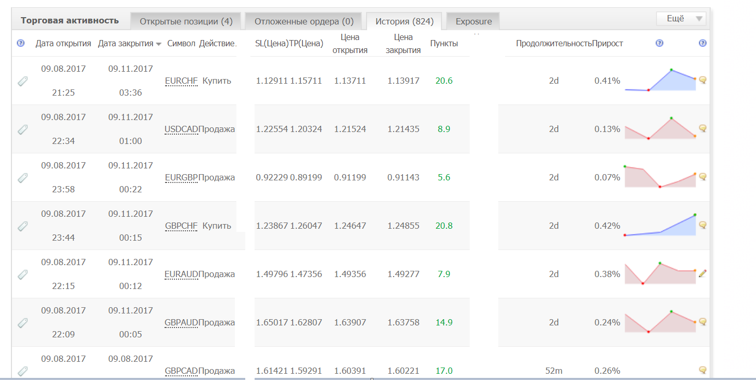Viewport: 756px width, 380px height.
Task: Open the EURGBP symbol link
Action: (x=181, y=178)
